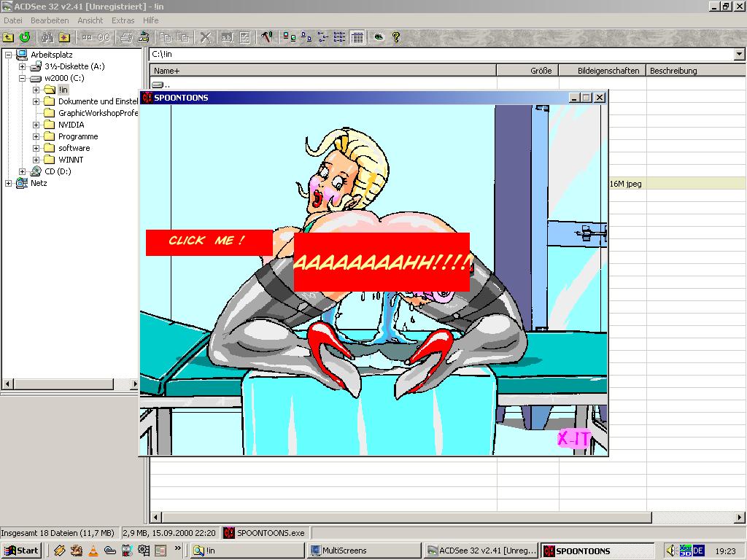Click the print toolbar icon
The width and height of the screenshot is (747, 560).
tap(126, 37)
